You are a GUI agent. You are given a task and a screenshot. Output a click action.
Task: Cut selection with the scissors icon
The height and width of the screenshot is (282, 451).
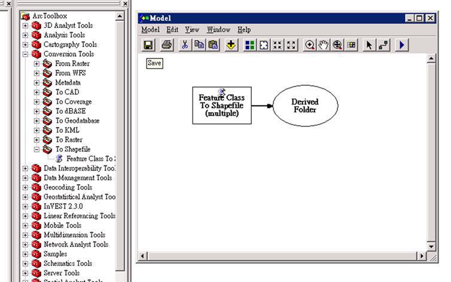[185, 45]
